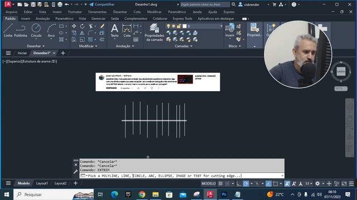Image resolution: width=357 pixels, height=200 pixels.
Task: Click the Iniciar file tab
Action: pos(22,53)
